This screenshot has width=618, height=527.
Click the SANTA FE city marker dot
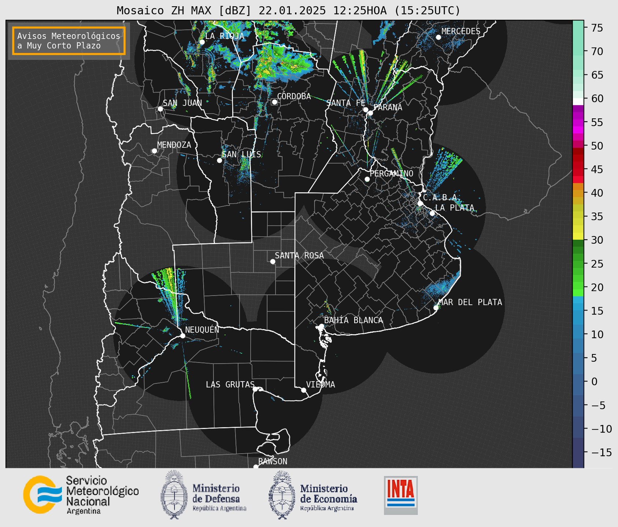coord(366,110)
